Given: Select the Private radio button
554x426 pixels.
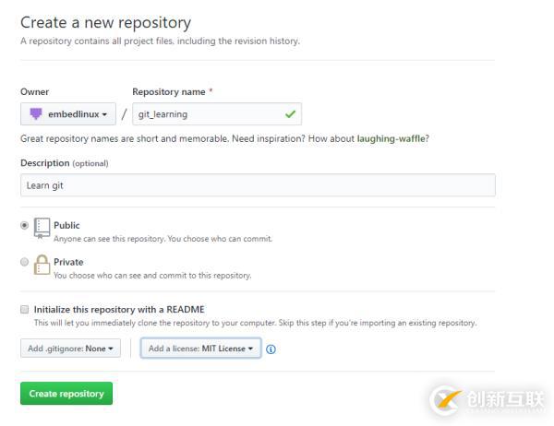Looking at the screenshot, I should pyautogui.click(x=25, y=262).
